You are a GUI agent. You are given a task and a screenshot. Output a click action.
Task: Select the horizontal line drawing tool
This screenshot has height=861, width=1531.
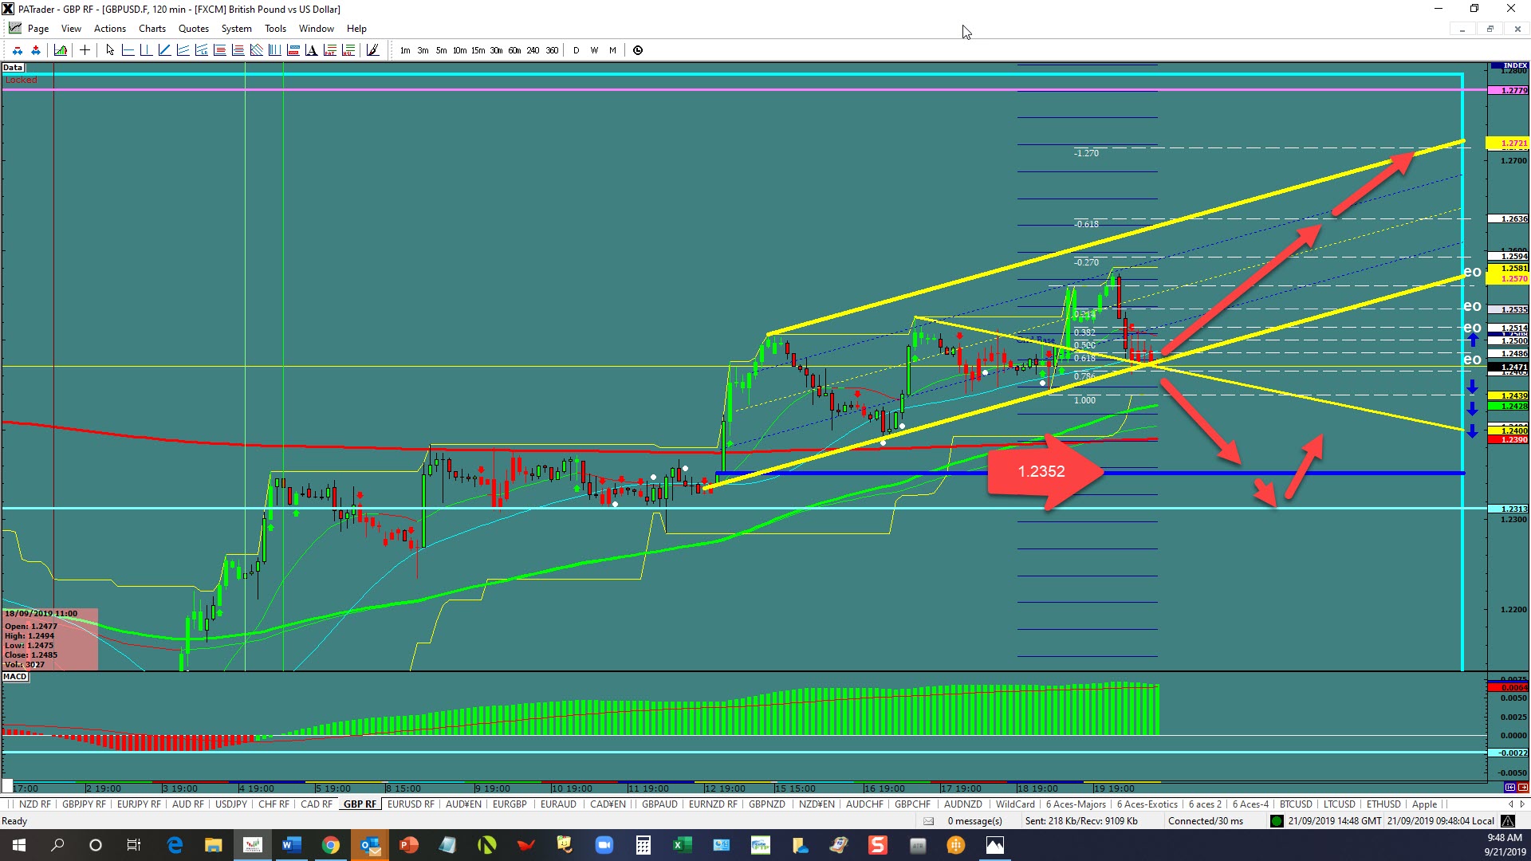128,50
